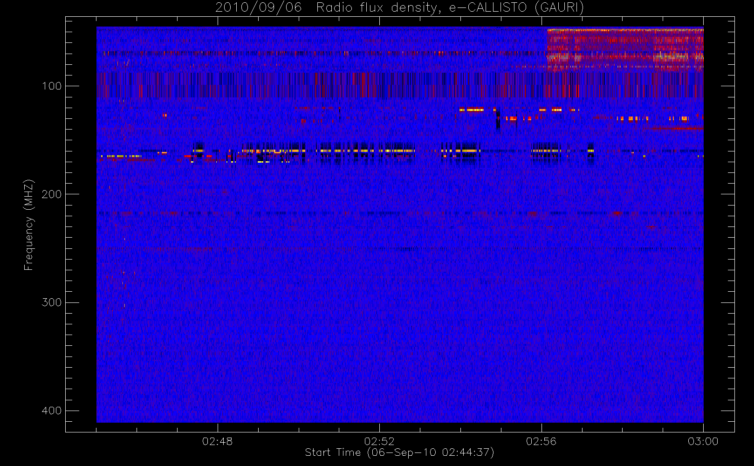Click the '400' frequency tick label
Screen dimensions: 754x466
pyautogui.click(x=52, y=411)
